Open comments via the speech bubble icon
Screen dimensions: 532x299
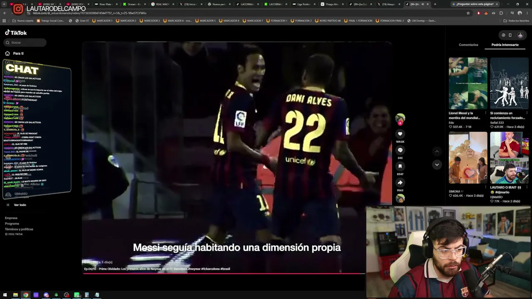pyautogui.click(x=400, y=150)
